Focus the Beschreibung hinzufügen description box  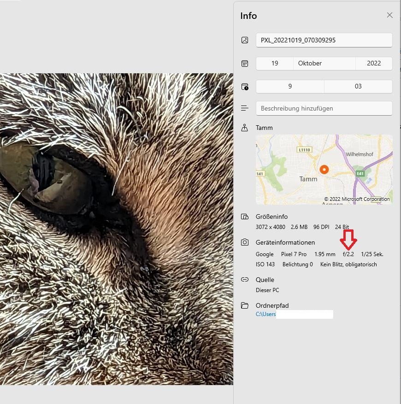(324, 108)
